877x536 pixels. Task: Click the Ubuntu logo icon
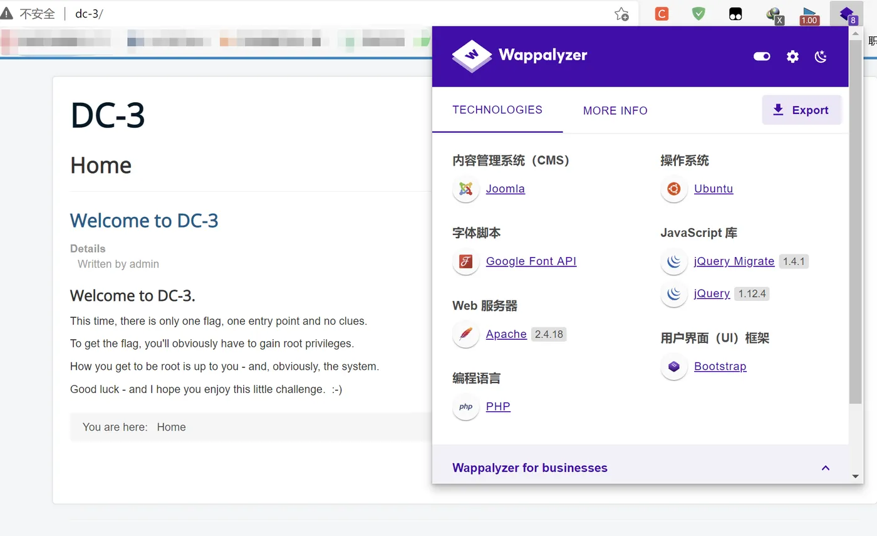[x=673, y=189]
